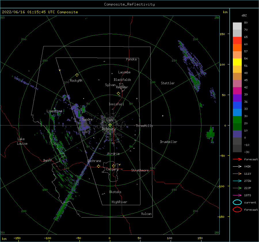Click the cyan 27ZW arrow in legend
Screen dimensions: 259x242
click(237, 181)
